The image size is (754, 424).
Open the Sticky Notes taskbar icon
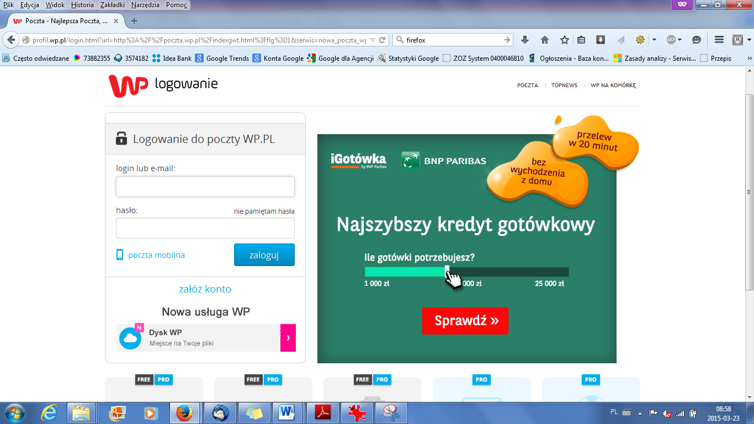pyautogui.click(x=254, y=413)
